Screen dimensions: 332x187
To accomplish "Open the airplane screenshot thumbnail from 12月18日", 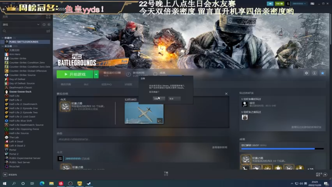I will pyautogui.click(x=144, y=113).
